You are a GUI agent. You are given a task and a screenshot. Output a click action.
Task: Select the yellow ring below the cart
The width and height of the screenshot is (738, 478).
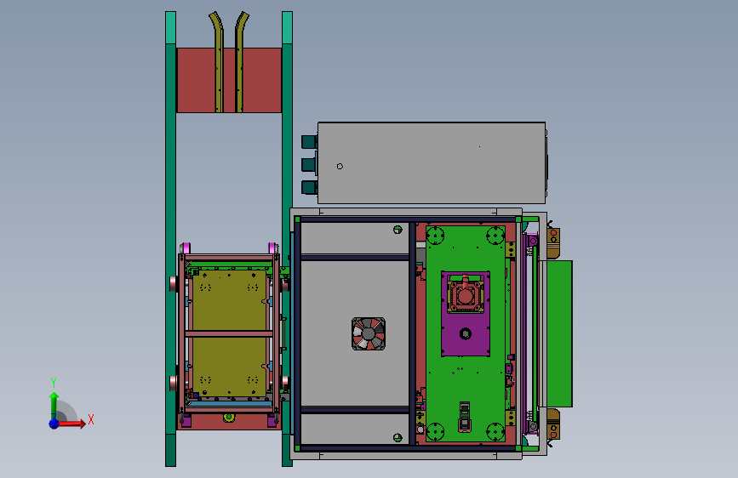[229, 418]
